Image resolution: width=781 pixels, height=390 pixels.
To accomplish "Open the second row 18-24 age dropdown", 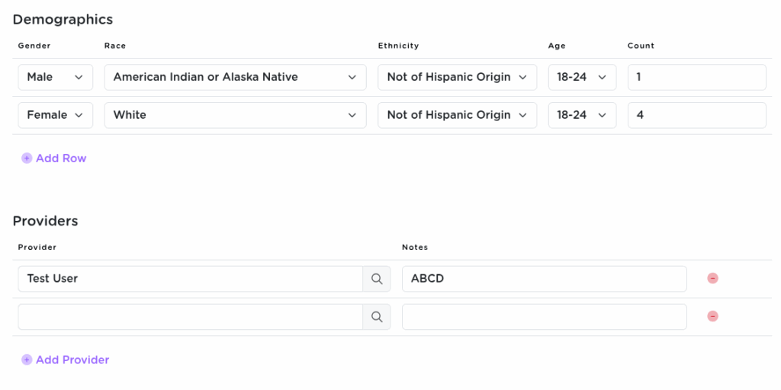I will click(x=582, y=115).
